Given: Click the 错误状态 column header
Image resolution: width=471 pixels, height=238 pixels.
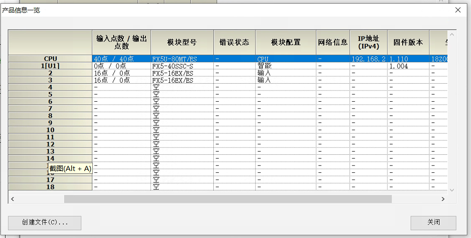Looking at the screenshot, I should click(x=234, y=43).
